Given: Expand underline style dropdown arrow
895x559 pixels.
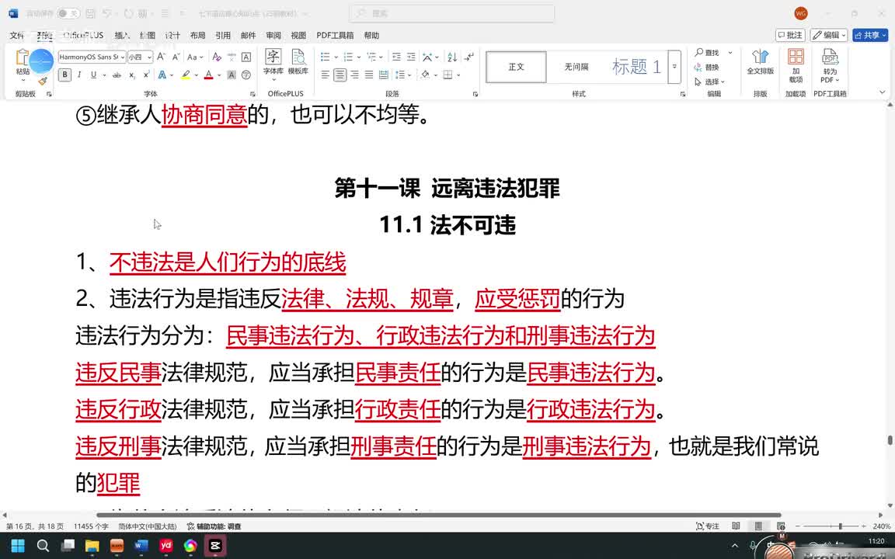Looking at the screenshot, I should 104,75.
